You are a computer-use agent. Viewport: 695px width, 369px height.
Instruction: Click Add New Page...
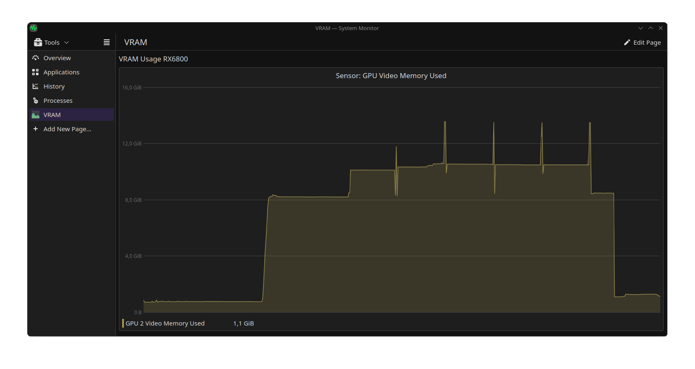(x=72, y=129)
